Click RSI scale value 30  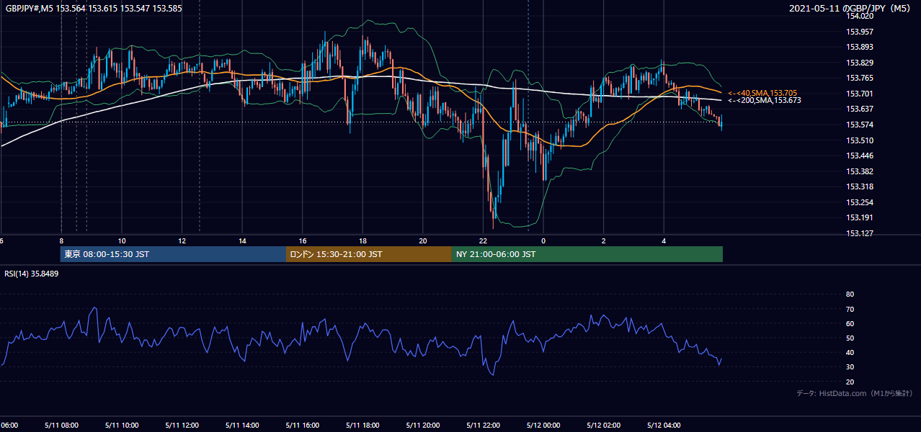point(850,367)
